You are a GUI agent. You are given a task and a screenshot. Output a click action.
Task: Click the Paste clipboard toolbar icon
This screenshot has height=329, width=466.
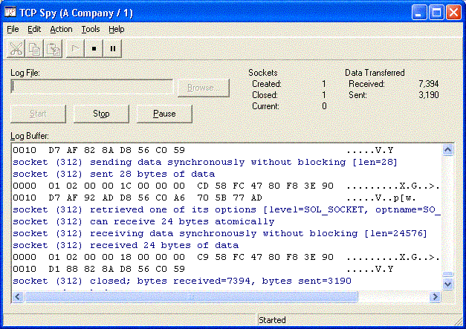coord(53,49)
